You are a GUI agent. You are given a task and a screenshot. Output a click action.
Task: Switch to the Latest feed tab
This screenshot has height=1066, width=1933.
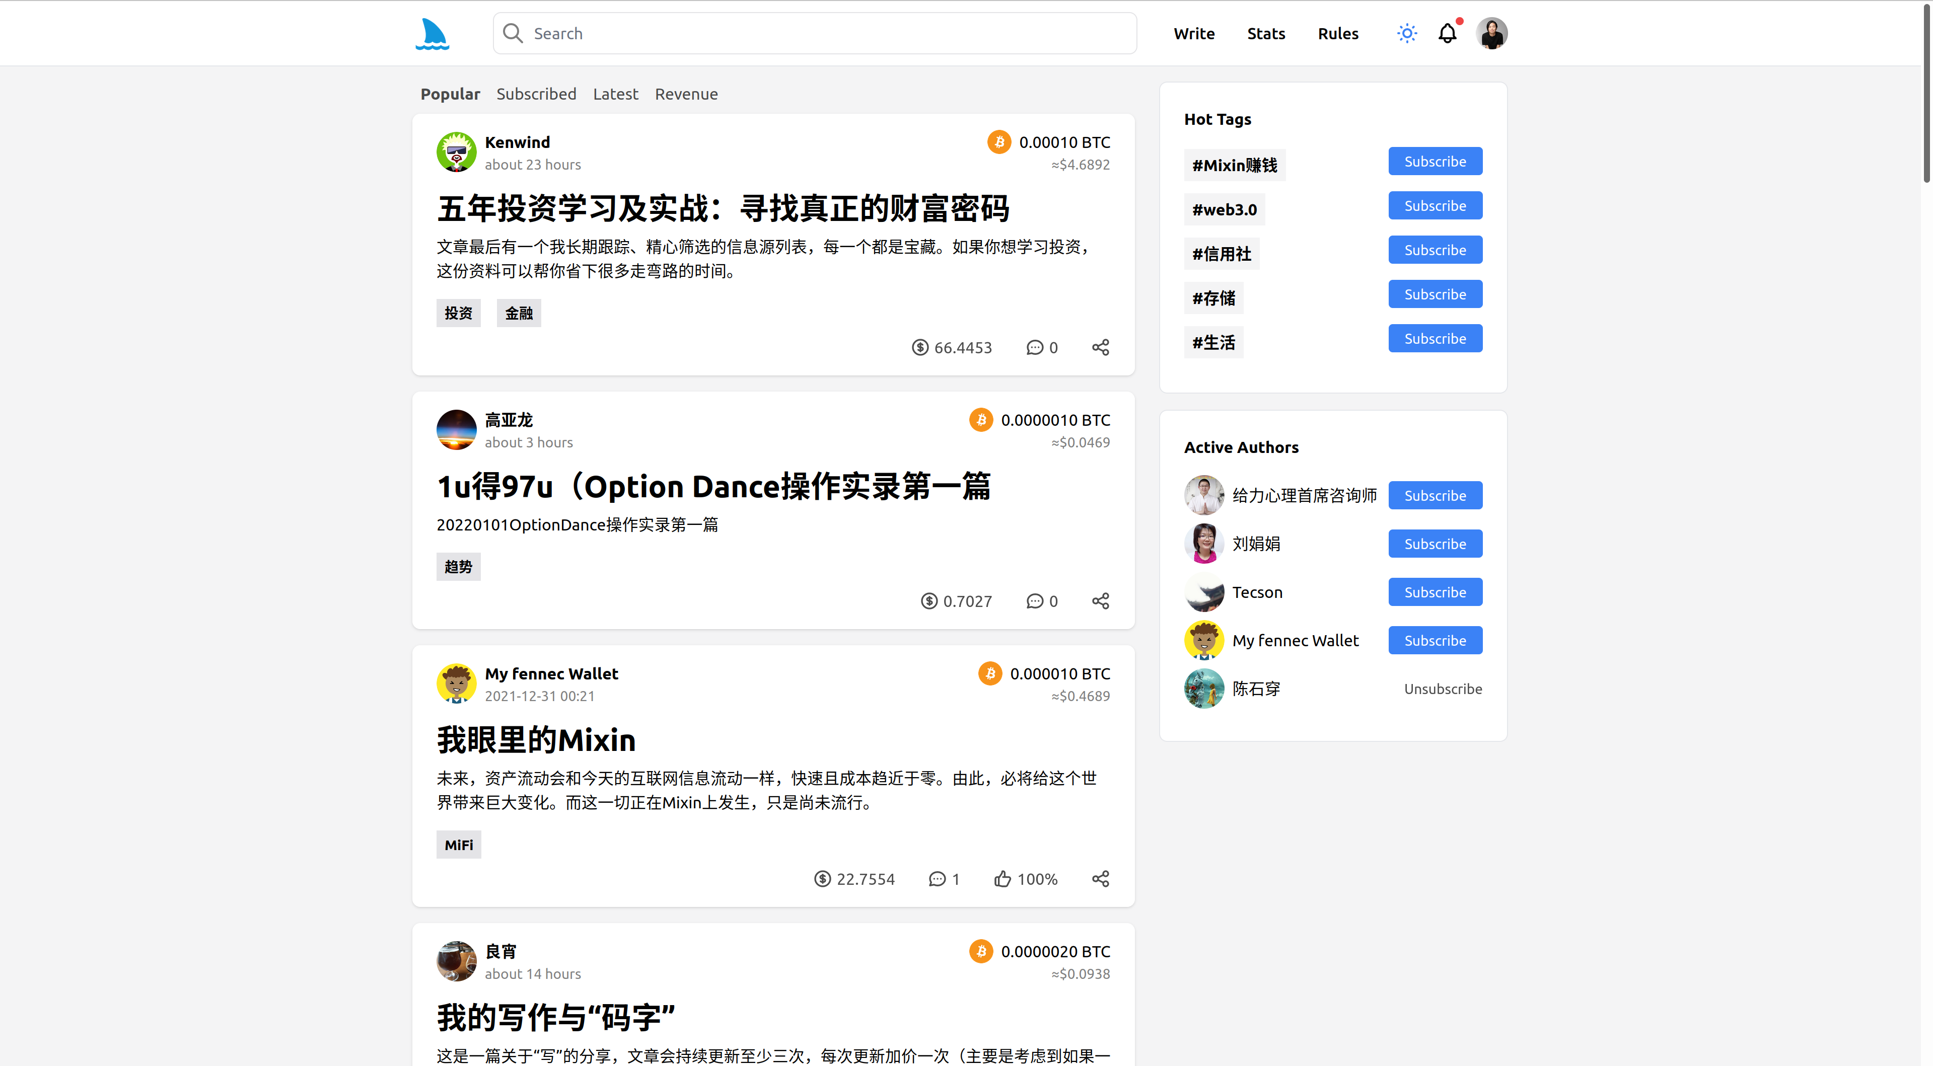tap(615, 94)
